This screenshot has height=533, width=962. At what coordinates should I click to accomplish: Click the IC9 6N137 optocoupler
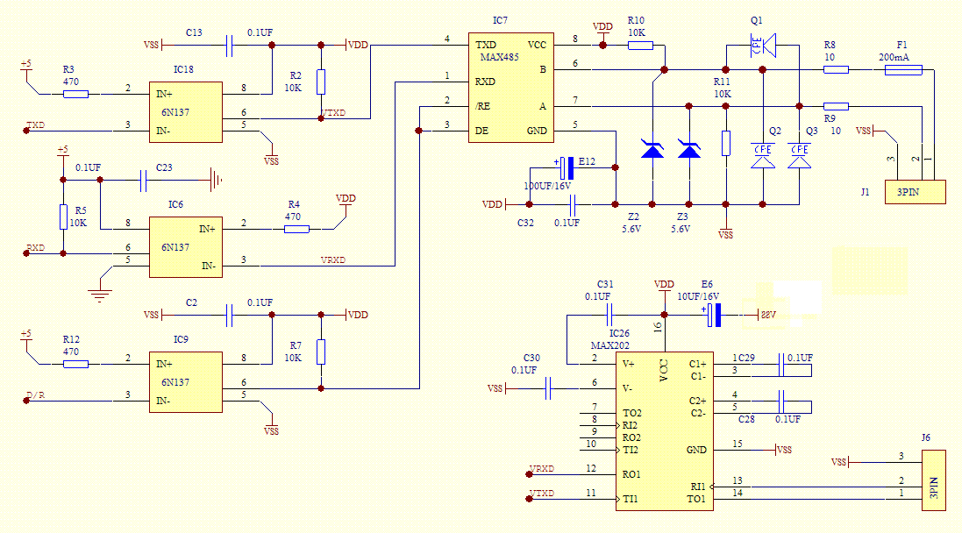pyautogui.click(x=188, y=382)
